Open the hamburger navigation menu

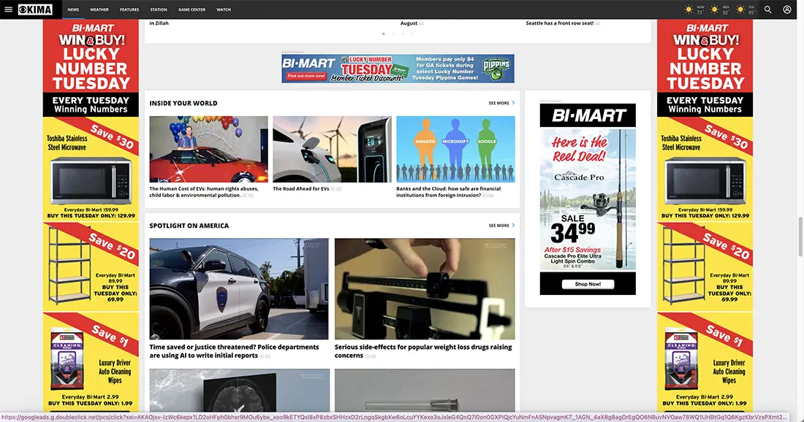pos(8,9)
